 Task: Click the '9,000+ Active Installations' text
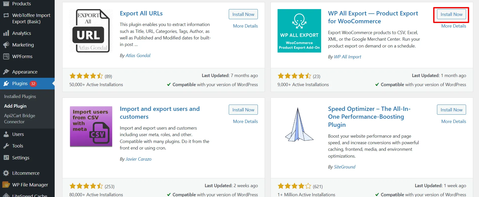click(x=303, y=85)
